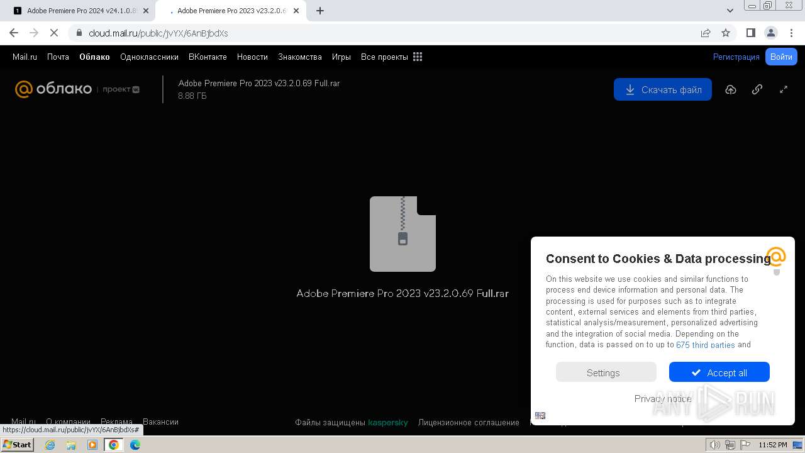
Task: Open Знакомства in the top navigation
Action: click(x=300, y=57)
